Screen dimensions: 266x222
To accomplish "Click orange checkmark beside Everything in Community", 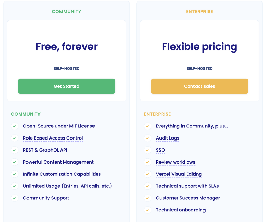I will (x=148, y=126).
